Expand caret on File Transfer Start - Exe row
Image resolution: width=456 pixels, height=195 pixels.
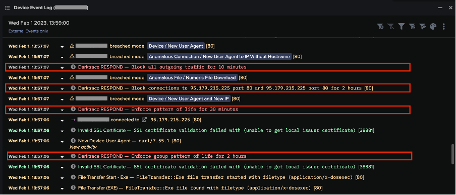62,178
